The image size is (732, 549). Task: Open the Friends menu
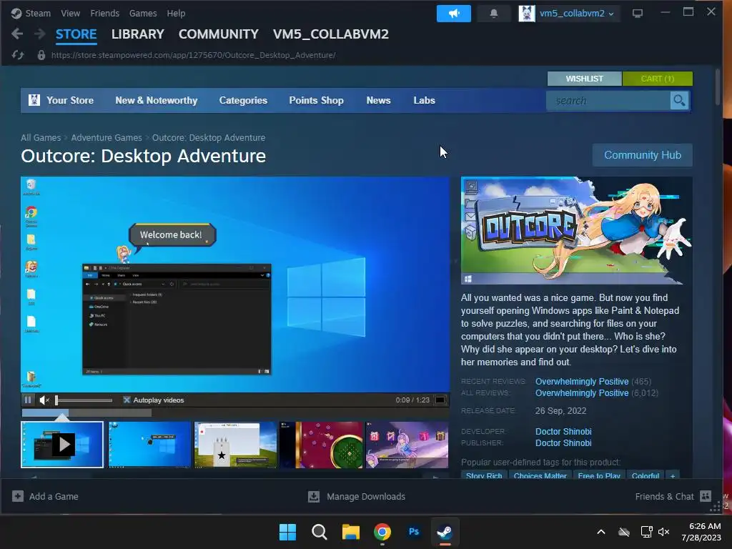104,13
